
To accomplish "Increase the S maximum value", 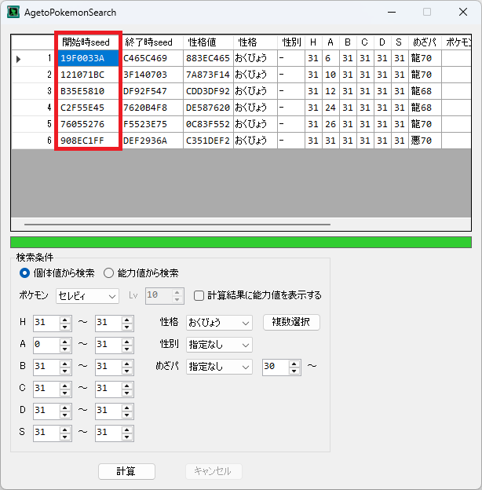I will (x=126, y=429).
